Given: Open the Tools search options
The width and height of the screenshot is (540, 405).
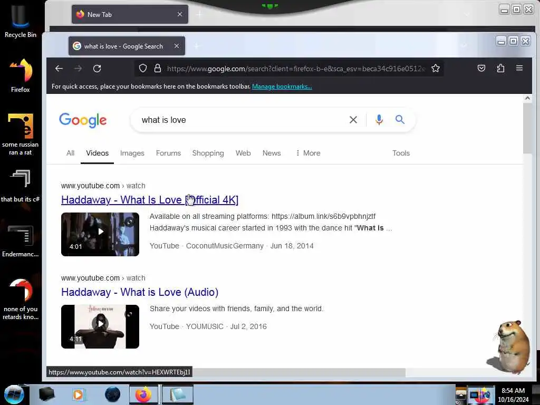Looking at the screenshot, I should 401,153.
